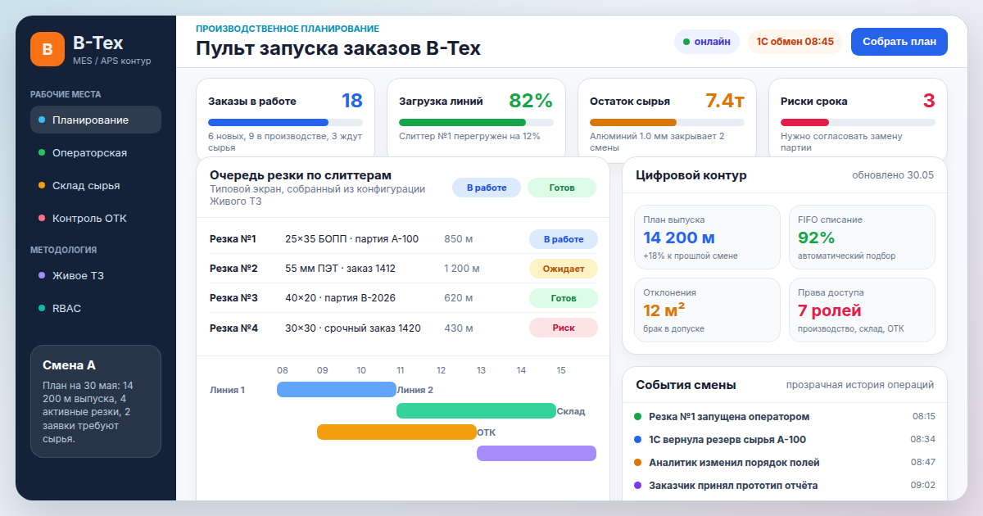Click event Заказчик принял прототип отчёта
The image size is (983, 516).
tap(733, 486)
